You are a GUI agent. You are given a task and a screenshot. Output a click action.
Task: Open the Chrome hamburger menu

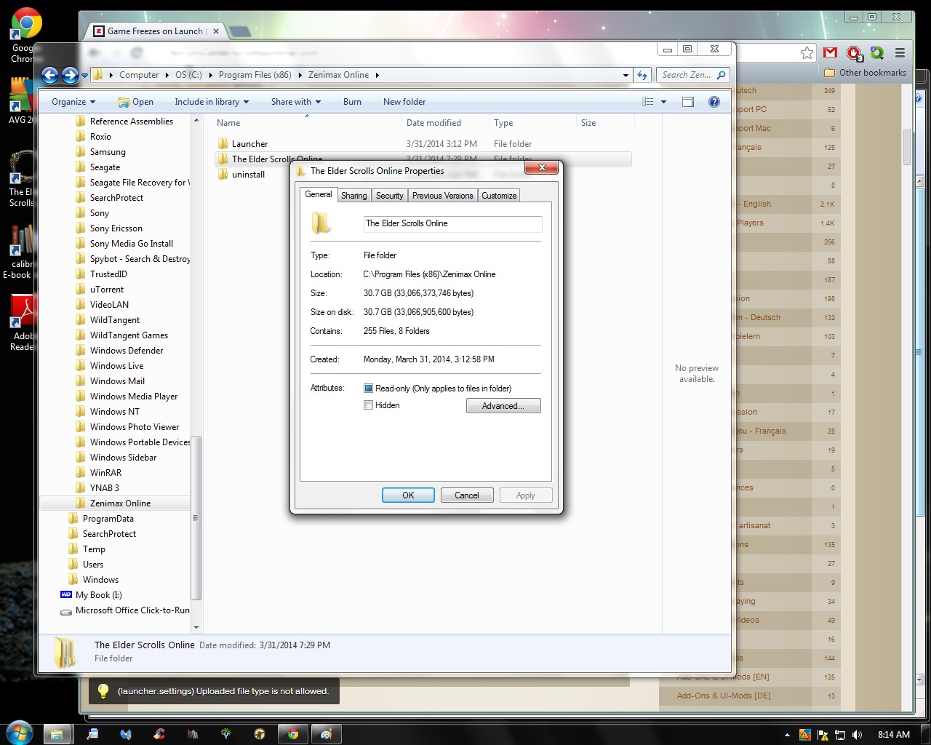coord(900,52)
